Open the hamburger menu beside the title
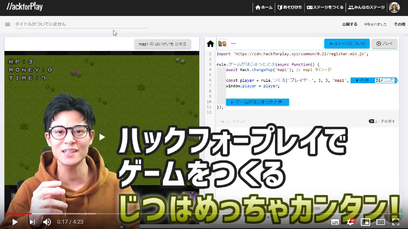408x229 pixels. pos(7,24)
